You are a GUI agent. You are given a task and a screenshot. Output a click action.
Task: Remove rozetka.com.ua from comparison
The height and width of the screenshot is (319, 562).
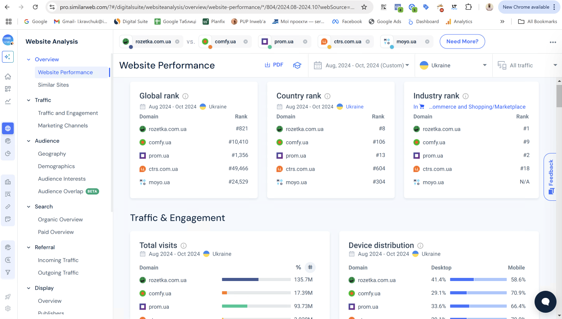(x=177, y=41)
